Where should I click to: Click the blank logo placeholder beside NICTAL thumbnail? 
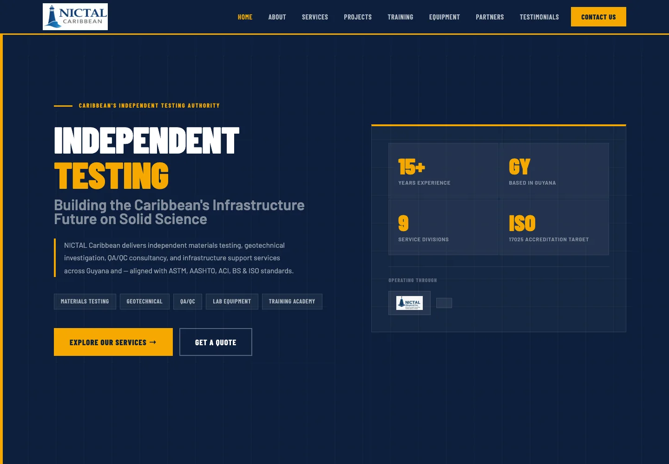[x=444, y=303]
